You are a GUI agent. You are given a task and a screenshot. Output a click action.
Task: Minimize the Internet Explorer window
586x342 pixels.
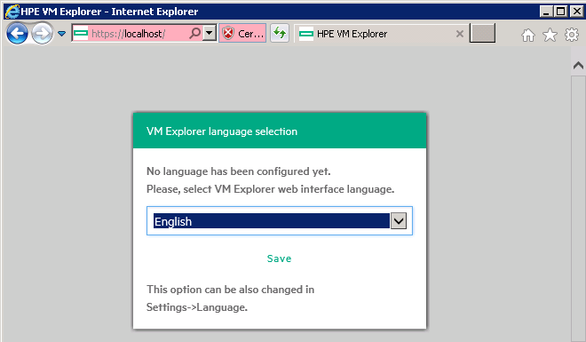(546, 12)
